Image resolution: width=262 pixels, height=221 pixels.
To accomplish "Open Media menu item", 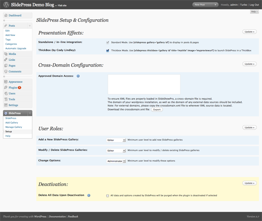I will [x=12, y=54].
